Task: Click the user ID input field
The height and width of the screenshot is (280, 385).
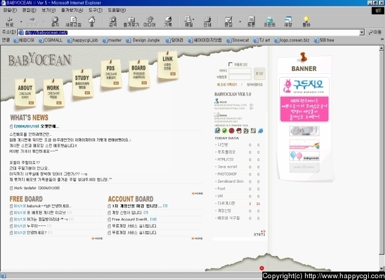Action: click(240, 71)
